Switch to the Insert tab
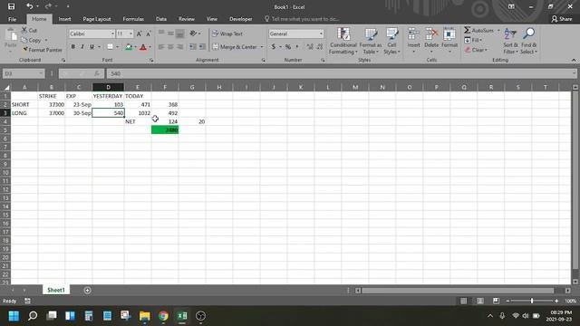This screenshot has width=580, height=326. (x=64, y=19)
